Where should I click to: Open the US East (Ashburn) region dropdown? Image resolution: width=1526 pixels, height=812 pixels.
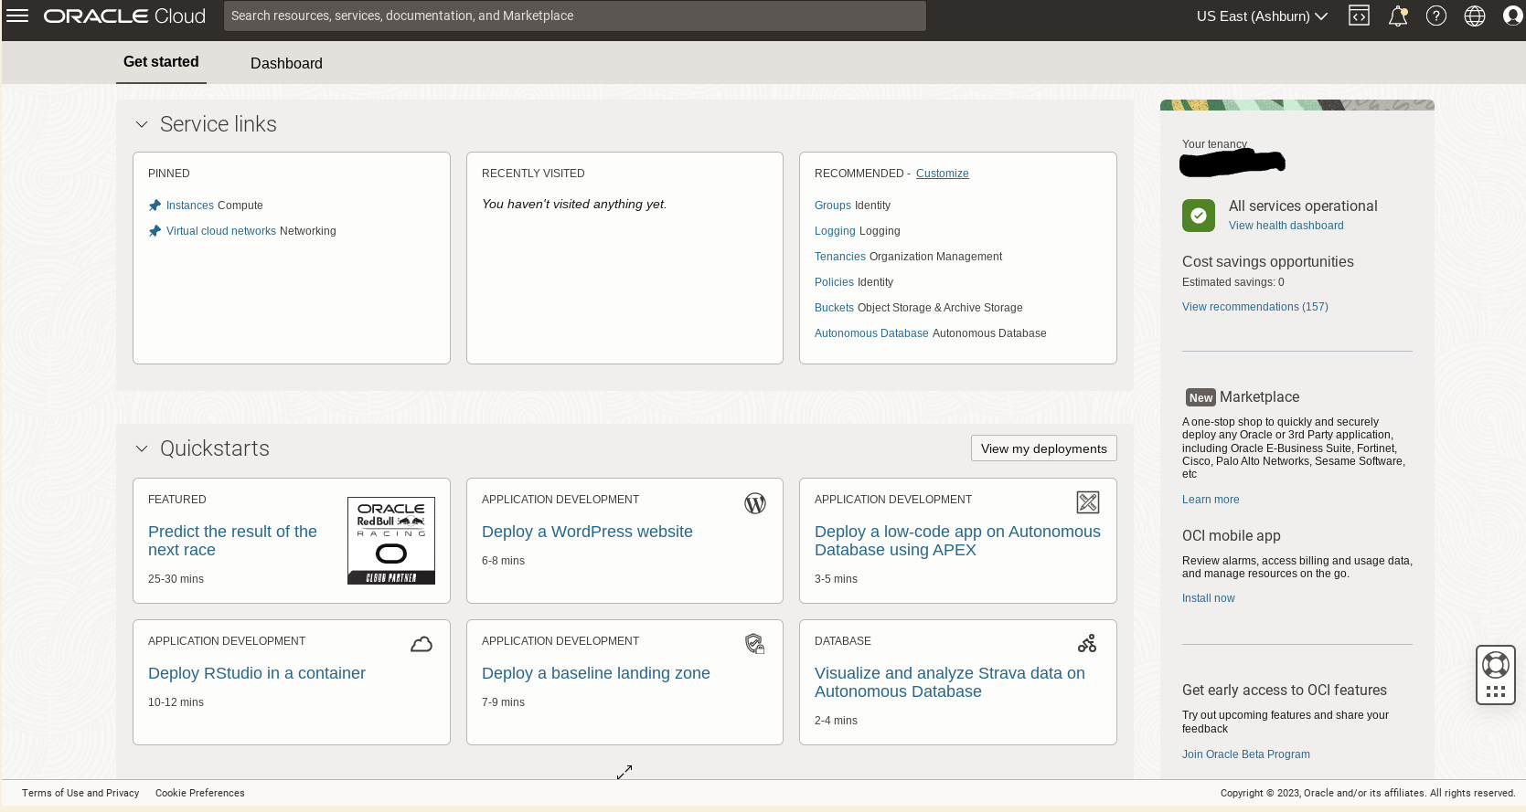tap(1262, 16)
